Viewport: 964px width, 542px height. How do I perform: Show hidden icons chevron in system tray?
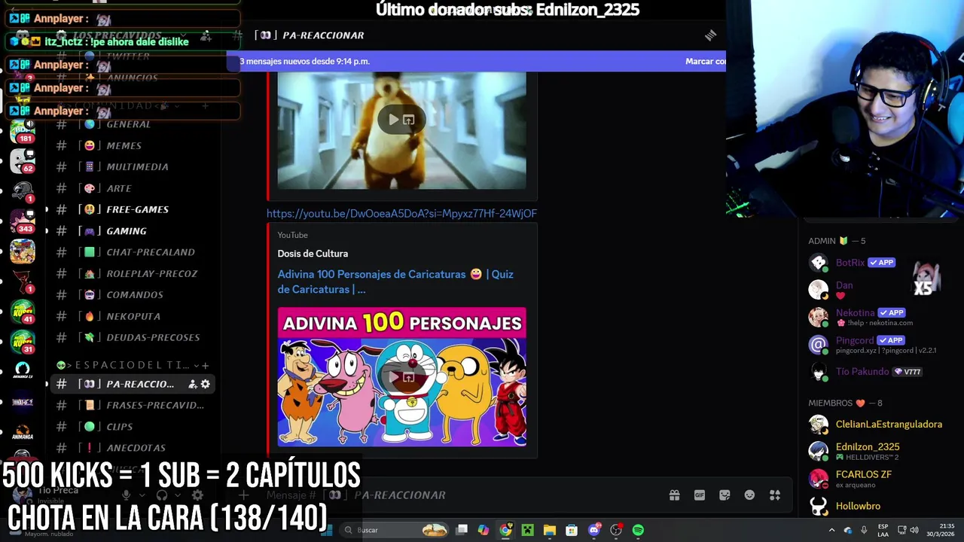[831, 530]
